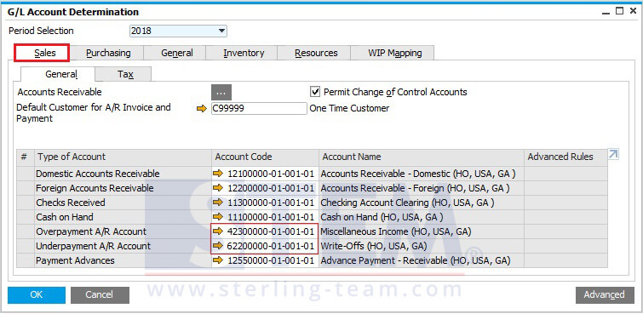Click account code 62200000-01-001-01
643x314 pixels.
coord(271,246)
